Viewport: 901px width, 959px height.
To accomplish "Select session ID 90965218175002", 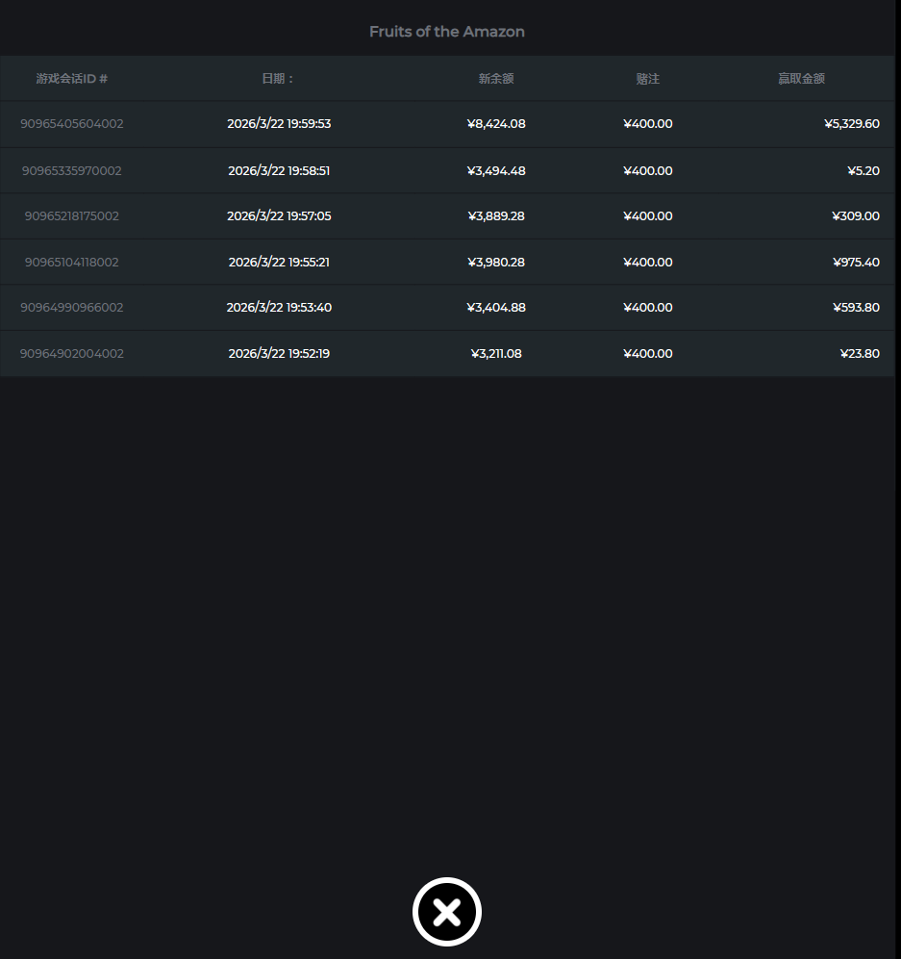I will pyautogui.click(x=72, y=216).
